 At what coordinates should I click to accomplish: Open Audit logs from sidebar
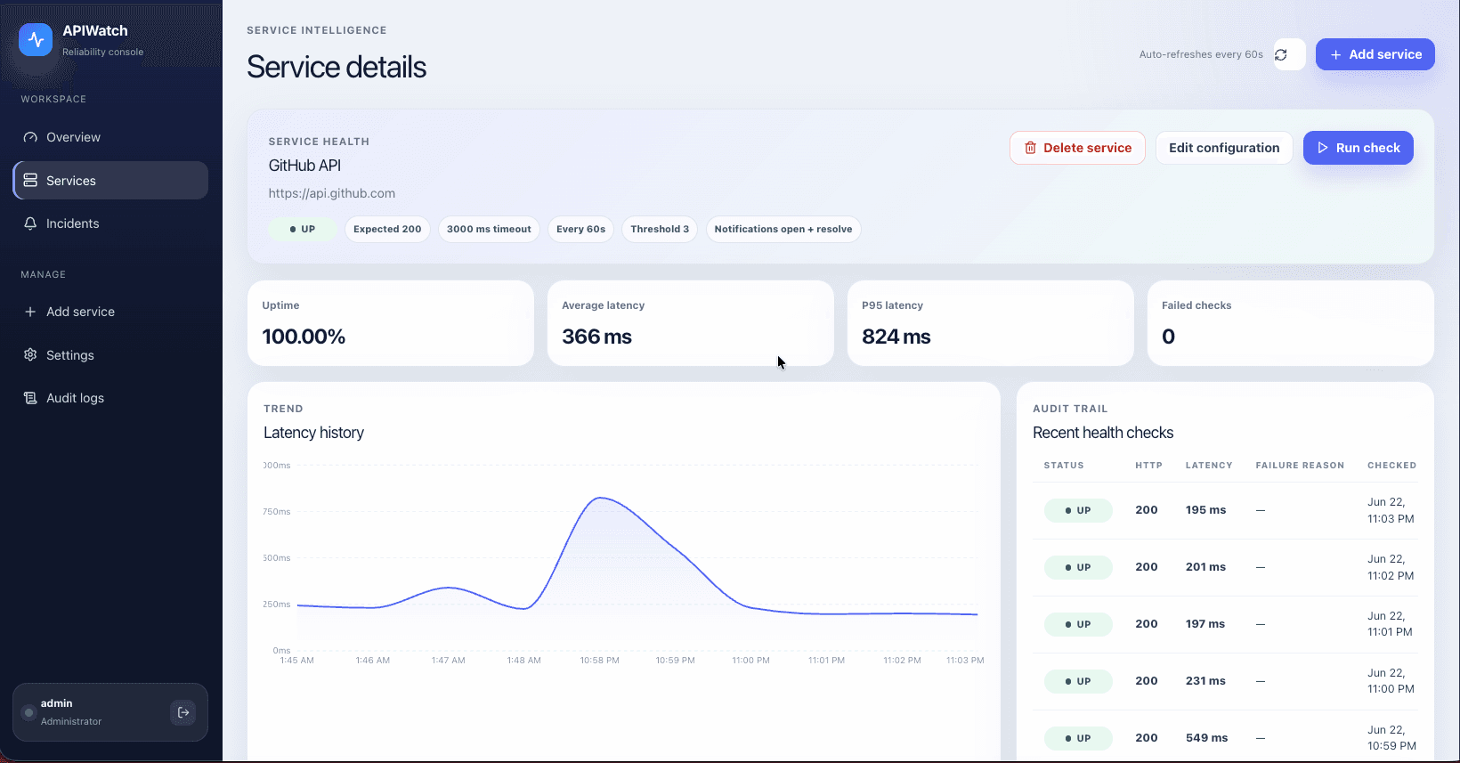point(110,398)
